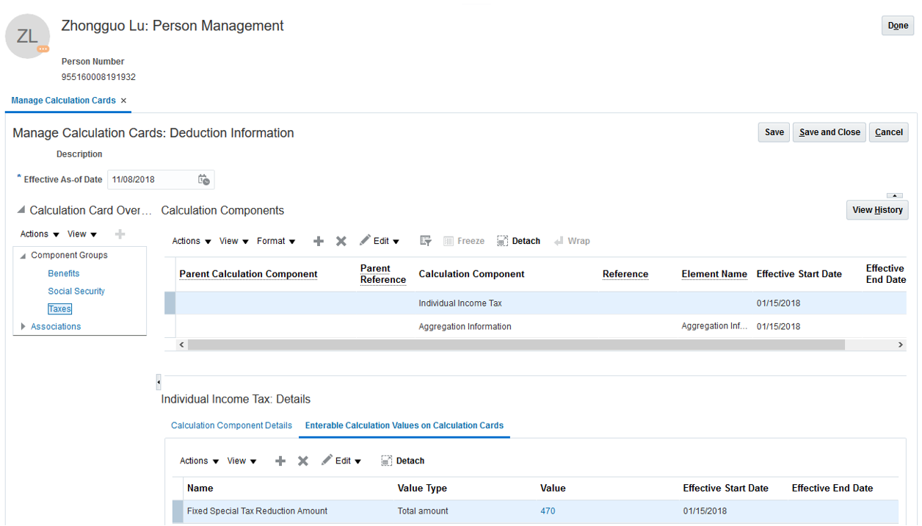This screenshot has width=922, height=526.
Task: Click delete X icon in Calculation Components toolbar
Action: coord(341,241)
